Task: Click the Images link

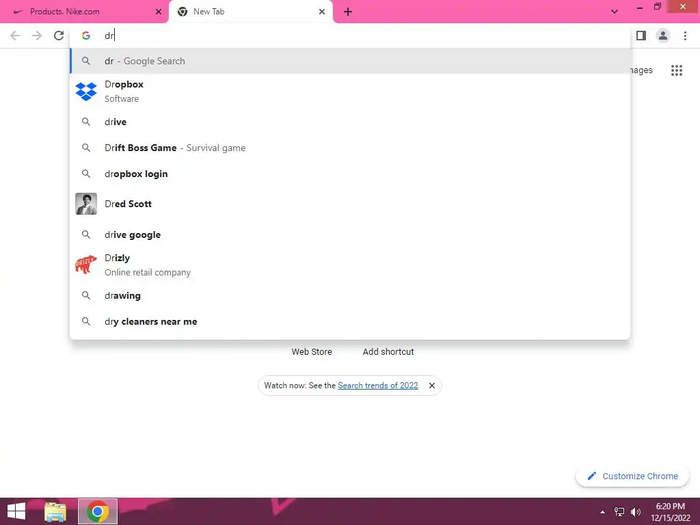Action: tap(641, 70)
